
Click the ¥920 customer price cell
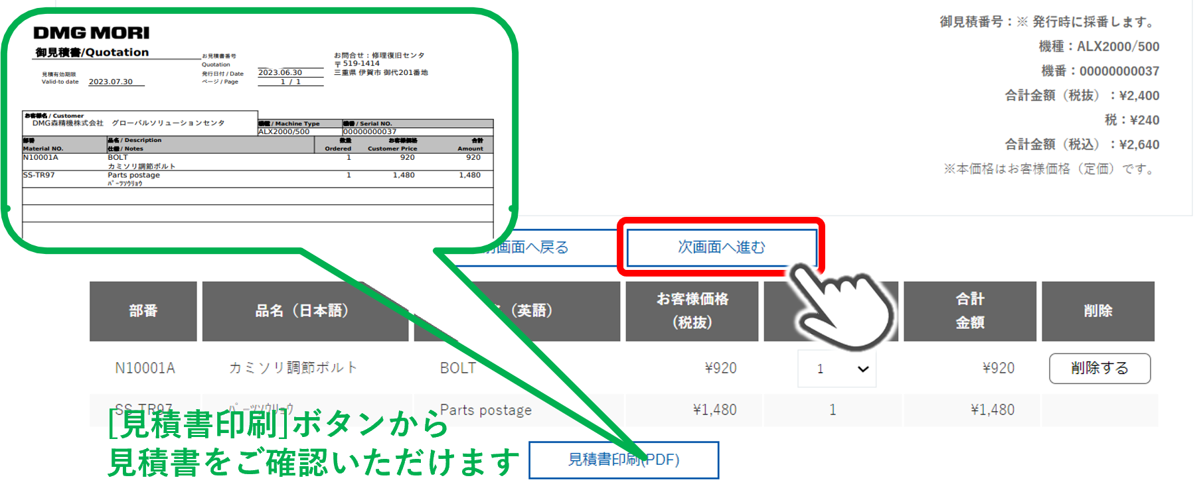pyautogui.click(x=720, y=368)
